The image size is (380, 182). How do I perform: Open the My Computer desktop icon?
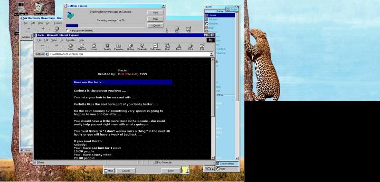pyautogui.click(x=21, y=9)
